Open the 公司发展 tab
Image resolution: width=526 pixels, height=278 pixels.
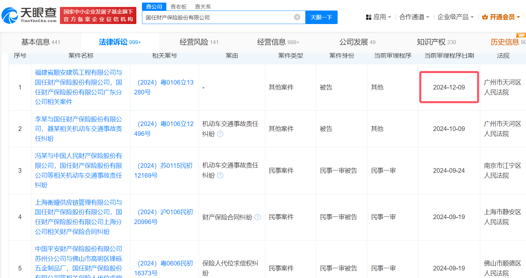(x=357, y=42)
